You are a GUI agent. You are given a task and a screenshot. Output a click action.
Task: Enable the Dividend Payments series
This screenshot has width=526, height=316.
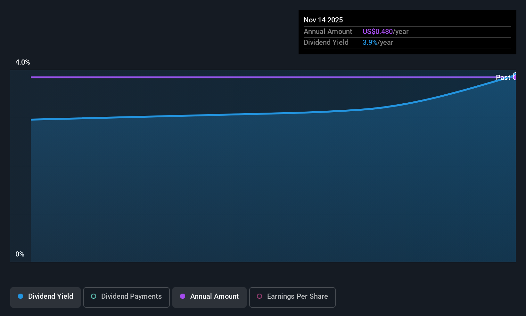tap(127, 297)
